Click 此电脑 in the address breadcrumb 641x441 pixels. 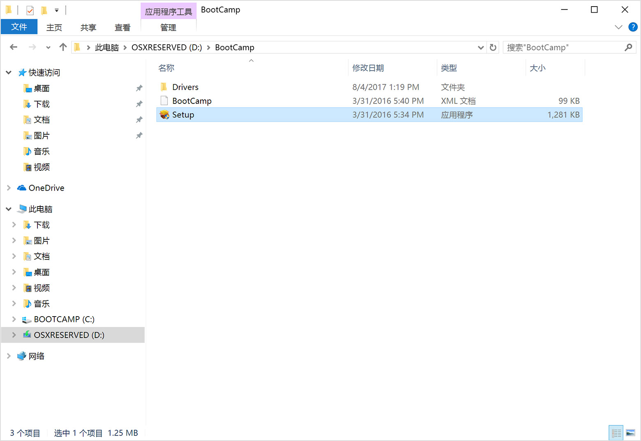pyautogui.click(x=107, y=48)
